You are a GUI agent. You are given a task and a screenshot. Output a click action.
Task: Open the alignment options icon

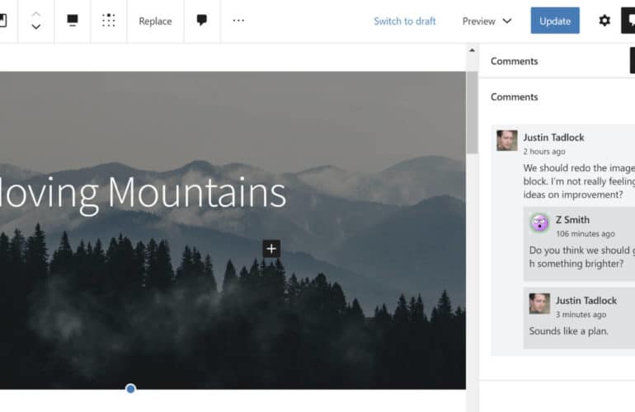coord(73,21)
